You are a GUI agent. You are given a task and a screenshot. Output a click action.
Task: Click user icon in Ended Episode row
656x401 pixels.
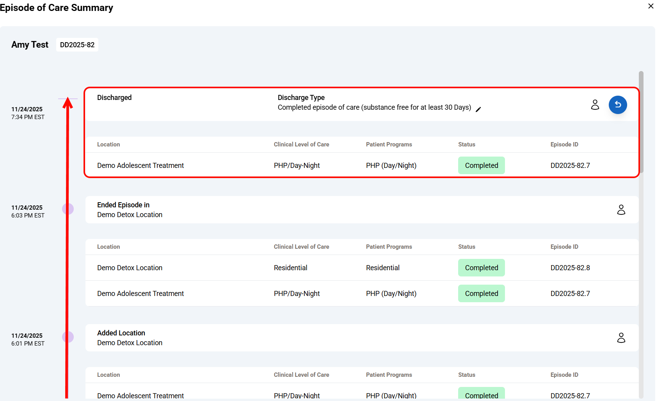tap(621, 210)
